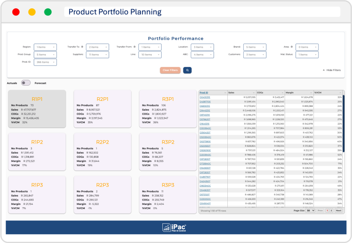The height and width of the screenshot is (243, 352).
Task: Open sort menu on Sales column header
Action: 254,93
